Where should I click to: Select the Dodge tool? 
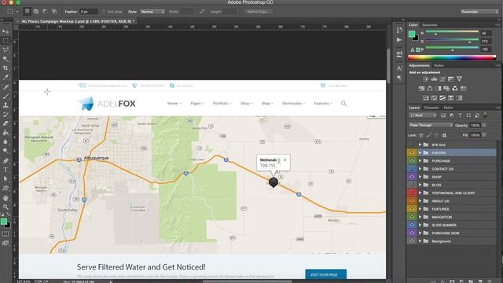click(6, 150)
